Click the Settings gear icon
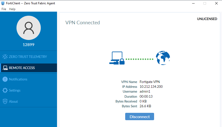 (x=5, y=90)
